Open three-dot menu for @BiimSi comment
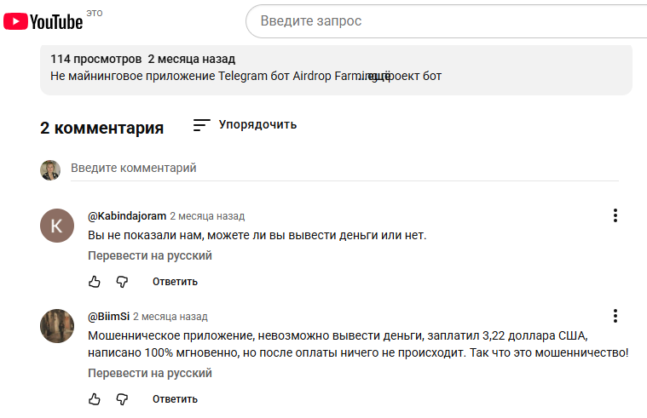647x418 pixels. (x=615, y=317)
